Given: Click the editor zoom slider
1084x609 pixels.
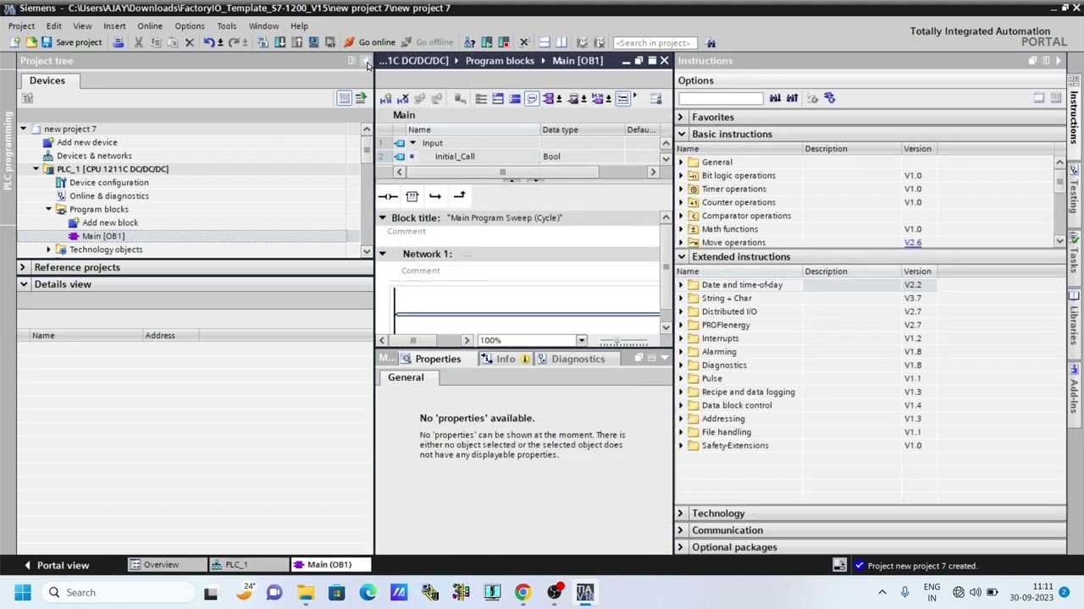Looking at the screenshot, I should (623, 341).
